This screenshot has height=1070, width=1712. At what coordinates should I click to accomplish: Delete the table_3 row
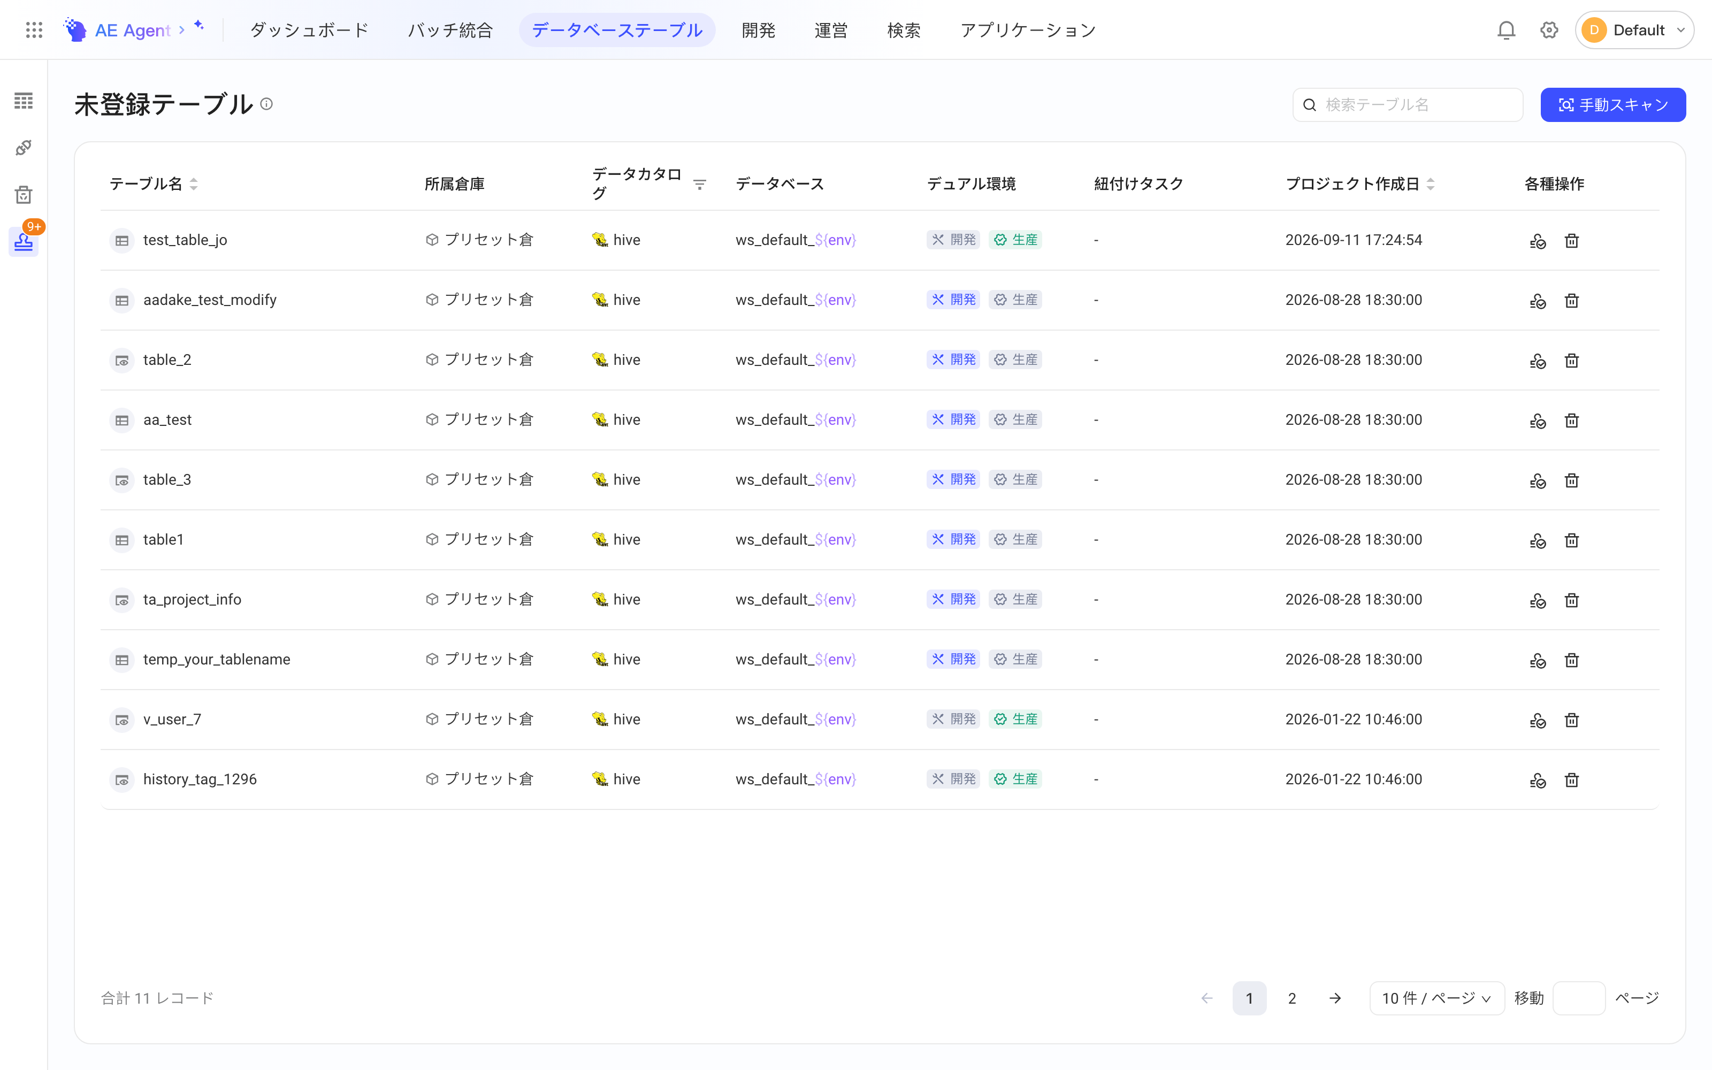[x=1571, y=480]
